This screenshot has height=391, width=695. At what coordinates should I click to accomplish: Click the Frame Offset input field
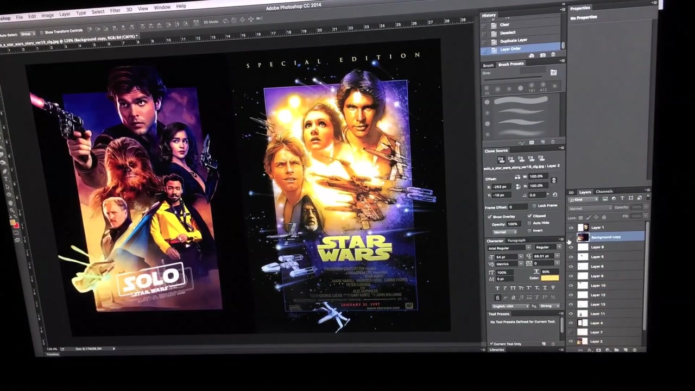pyautogui.click(x=518, y=207)
